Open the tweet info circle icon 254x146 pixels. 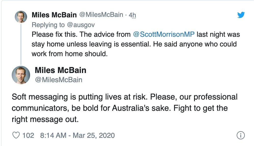[240, 135]
